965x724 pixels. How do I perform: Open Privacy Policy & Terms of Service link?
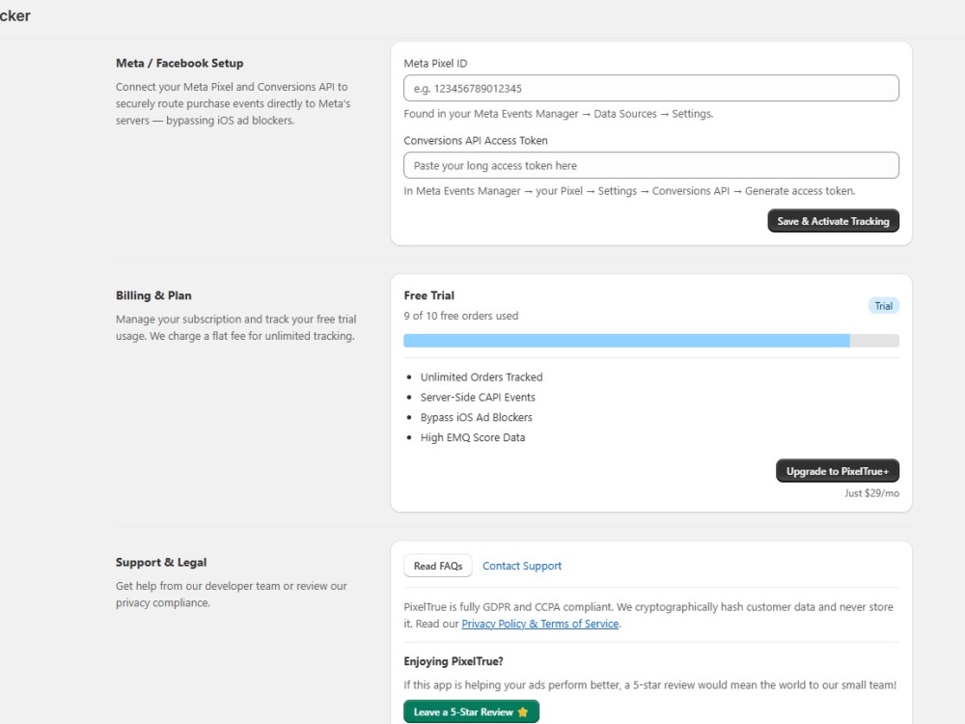coord(540,624)
